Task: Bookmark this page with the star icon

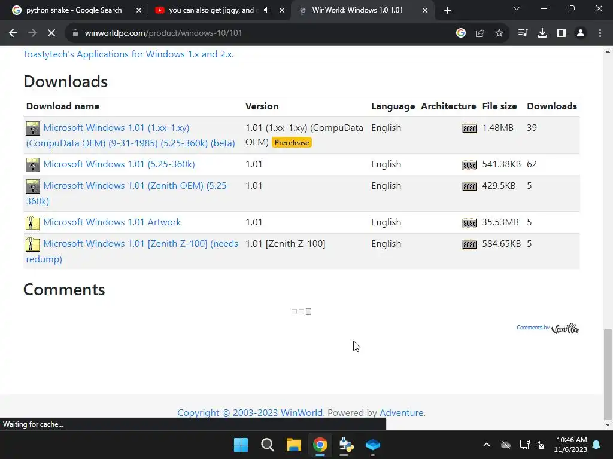Action: (499, 33)
